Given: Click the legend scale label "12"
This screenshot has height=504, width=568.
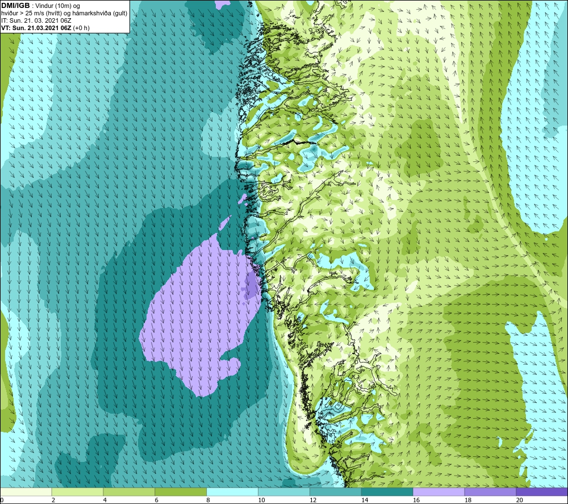Looking at the screenshot, I should click(x=313, y=501).
